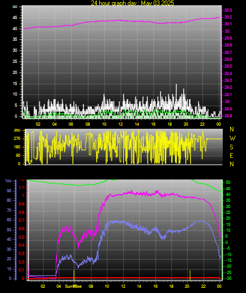Click the yellow W compass label
This screenshot has height=293, width=246.
click(232, 138)
